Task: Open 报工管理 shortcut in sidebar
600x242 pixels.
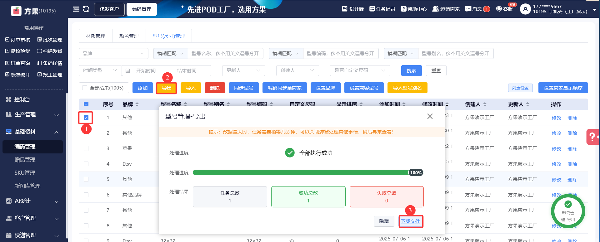Action: pyautogui.click(x=50, y=75)
